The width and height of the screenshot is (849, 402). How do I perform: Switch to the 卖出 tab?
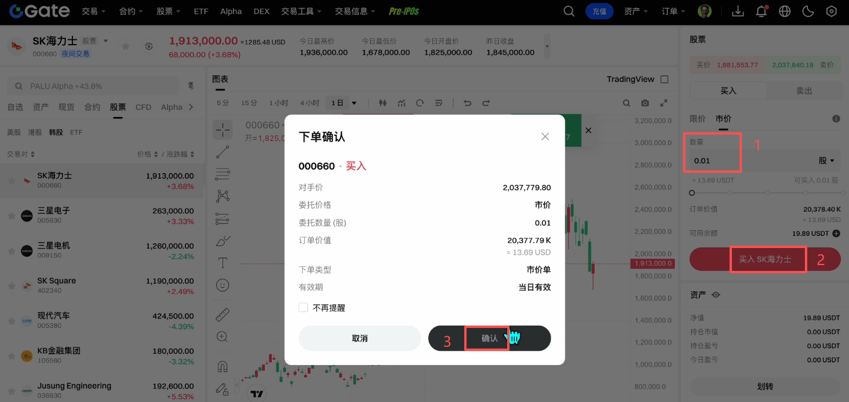point(804,91)
